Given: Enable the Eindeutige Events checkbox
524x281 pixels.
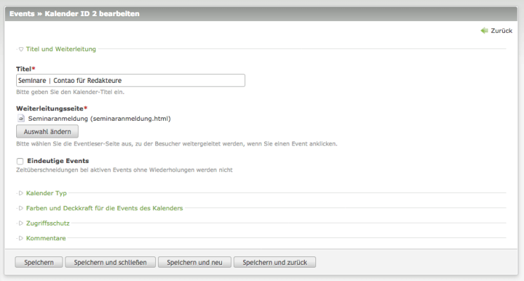Looking at the screenshot, I should 20,161.
